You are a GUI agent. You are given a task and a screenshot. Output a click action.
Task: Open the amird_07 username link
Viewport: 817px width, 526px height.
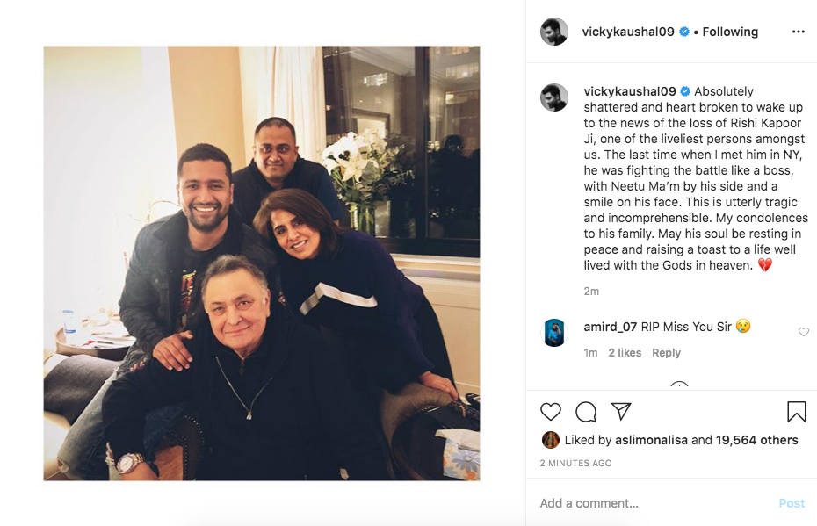(x=611, y=327)
